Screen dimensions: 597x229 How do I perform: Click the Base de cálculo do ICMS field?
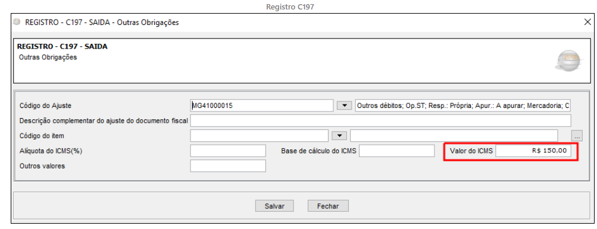tap(397, 151)
